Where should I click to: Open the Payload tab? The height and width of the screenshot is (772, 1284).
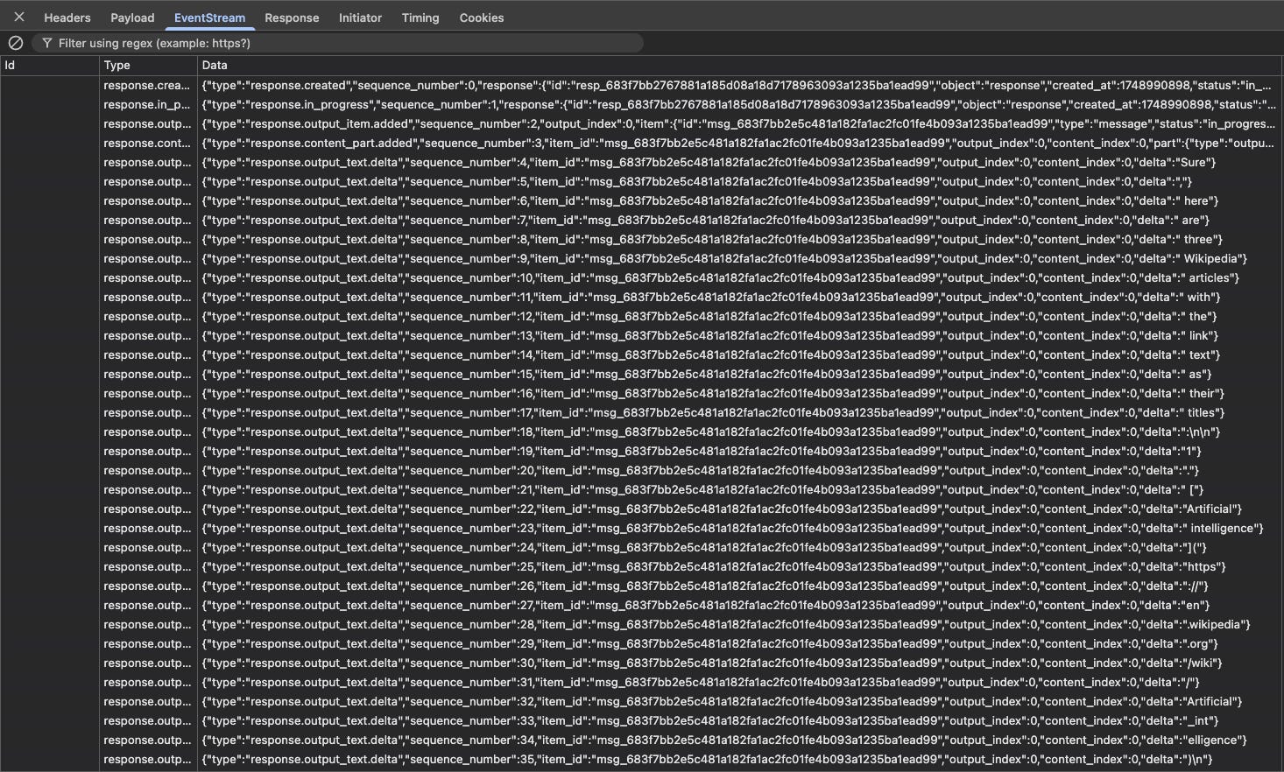point(132,17)
